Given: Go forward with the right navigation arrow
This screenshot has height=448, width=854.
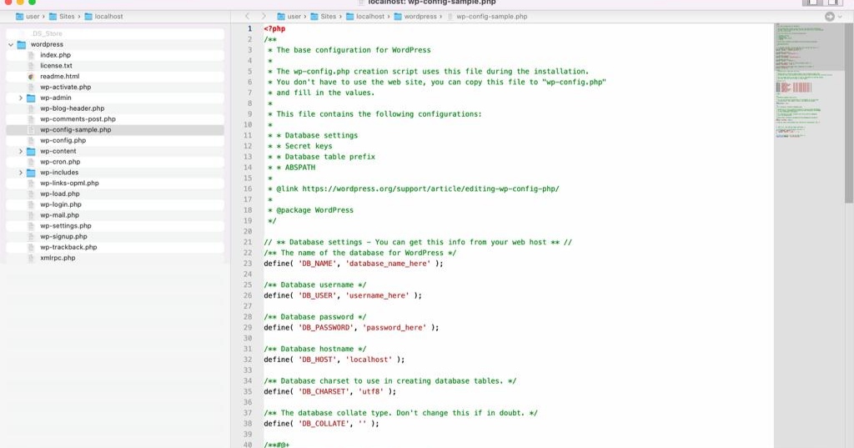Looking at the screenshot, I should click(264, 17).
